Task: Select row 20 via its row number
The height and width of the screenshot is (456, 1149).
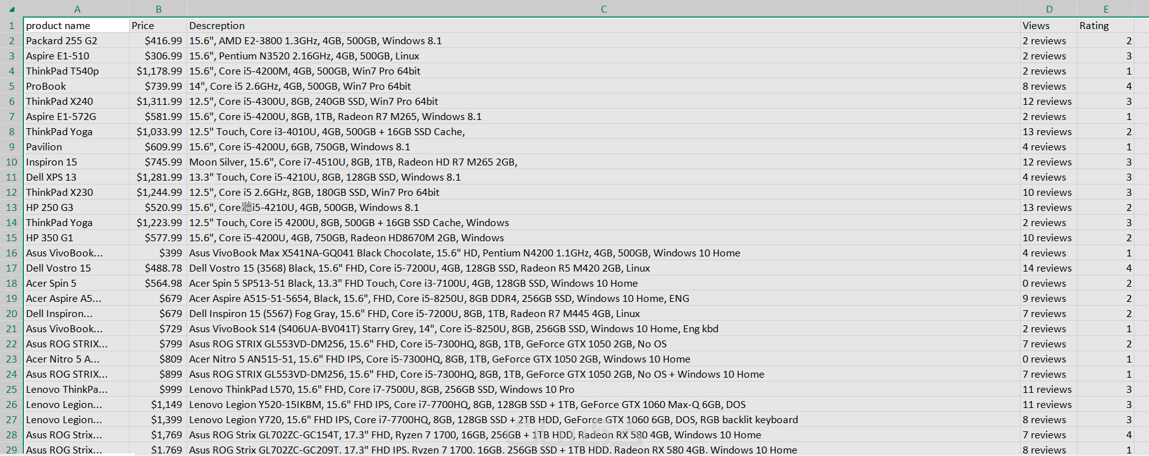Action: pos(11,313)
